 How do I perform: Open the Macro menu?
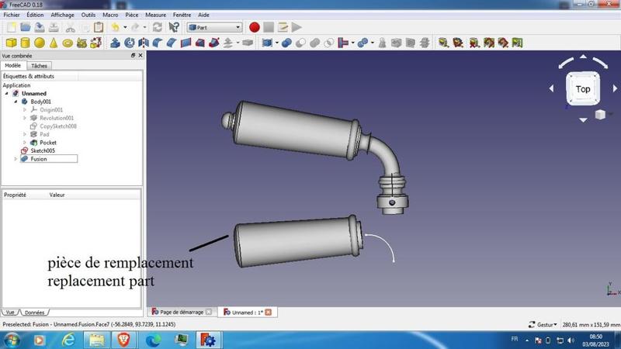pos(110,15)
